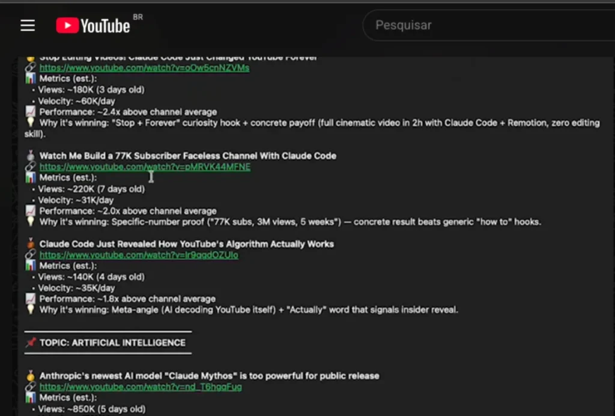
Task: Click the YouTube logo
Action: coord(93,25)
